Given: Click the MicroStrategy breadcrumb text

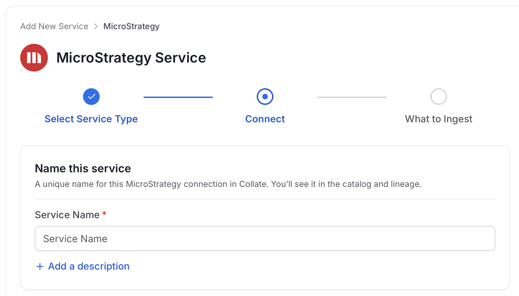Looking at the screenshot, I should (131, 26).
